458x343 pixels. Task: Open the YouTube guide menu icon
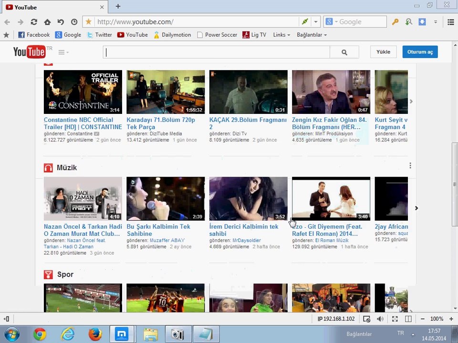pos(63,52)
